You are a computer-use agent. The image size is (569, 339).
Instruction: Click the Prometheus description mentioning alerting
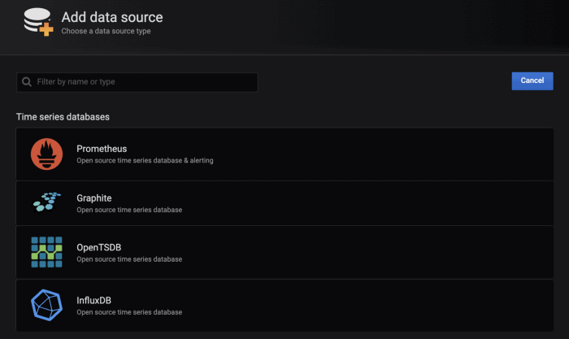pos(145,160)
